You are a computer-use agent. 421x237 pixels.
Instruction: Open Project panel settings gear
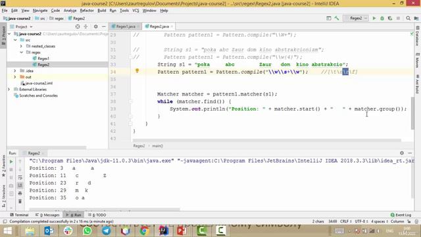coord(95,26)
